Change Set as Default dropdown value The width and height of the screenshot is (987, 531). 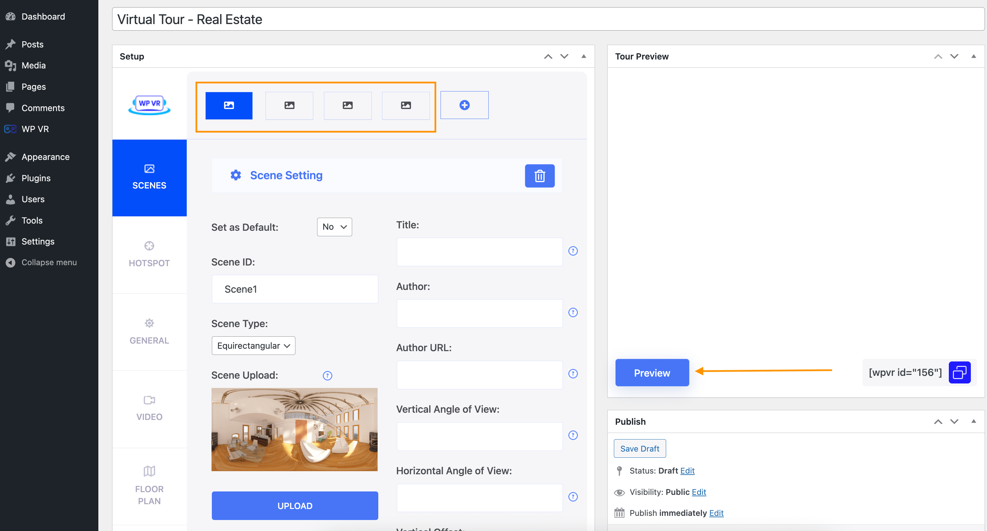[333, 227]
